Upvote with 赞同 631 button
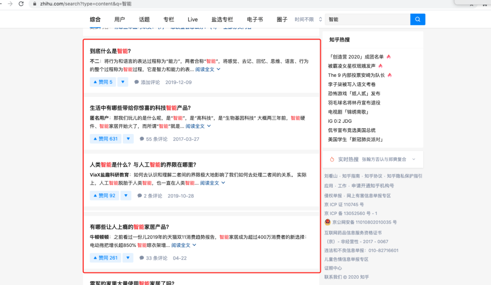This screenshot has width=491, height=285. 105,139
